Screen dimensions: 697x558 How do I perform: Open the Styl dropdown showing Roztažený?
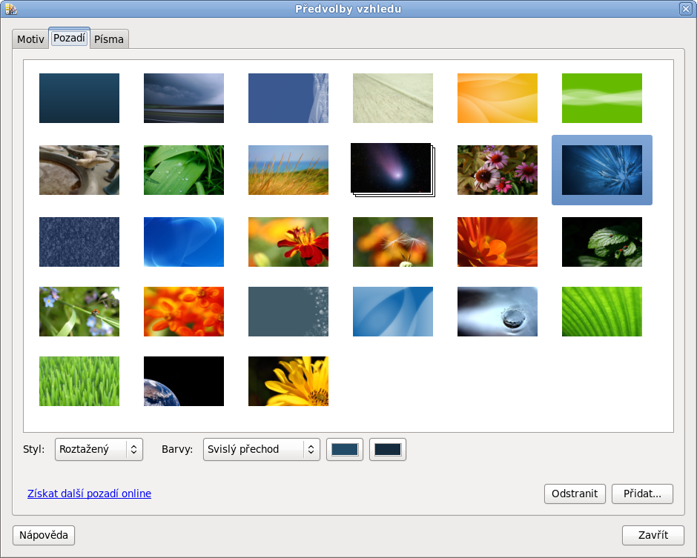point(99,449)
